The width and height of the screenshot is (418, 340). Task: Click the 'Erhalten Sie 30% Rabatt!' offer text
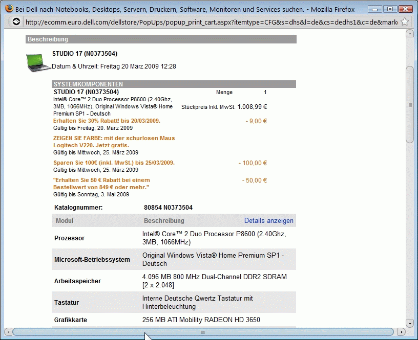tap(107, 121)
